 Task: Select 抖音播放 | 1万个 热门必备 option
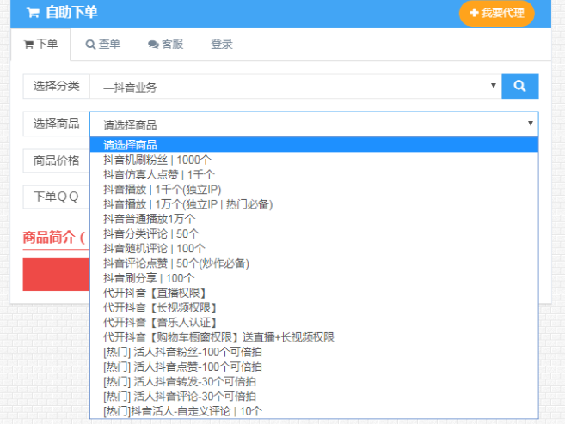pyautogui.click(x=314, y=204)
